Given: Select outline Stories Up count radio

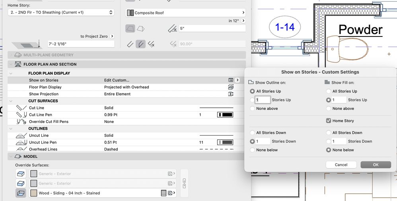Looking at the screenshot, I should coord(252,100).
